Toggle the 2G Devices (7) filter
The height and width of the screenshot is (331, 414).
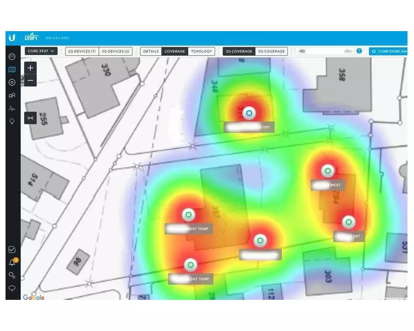[x=82, y=51]
